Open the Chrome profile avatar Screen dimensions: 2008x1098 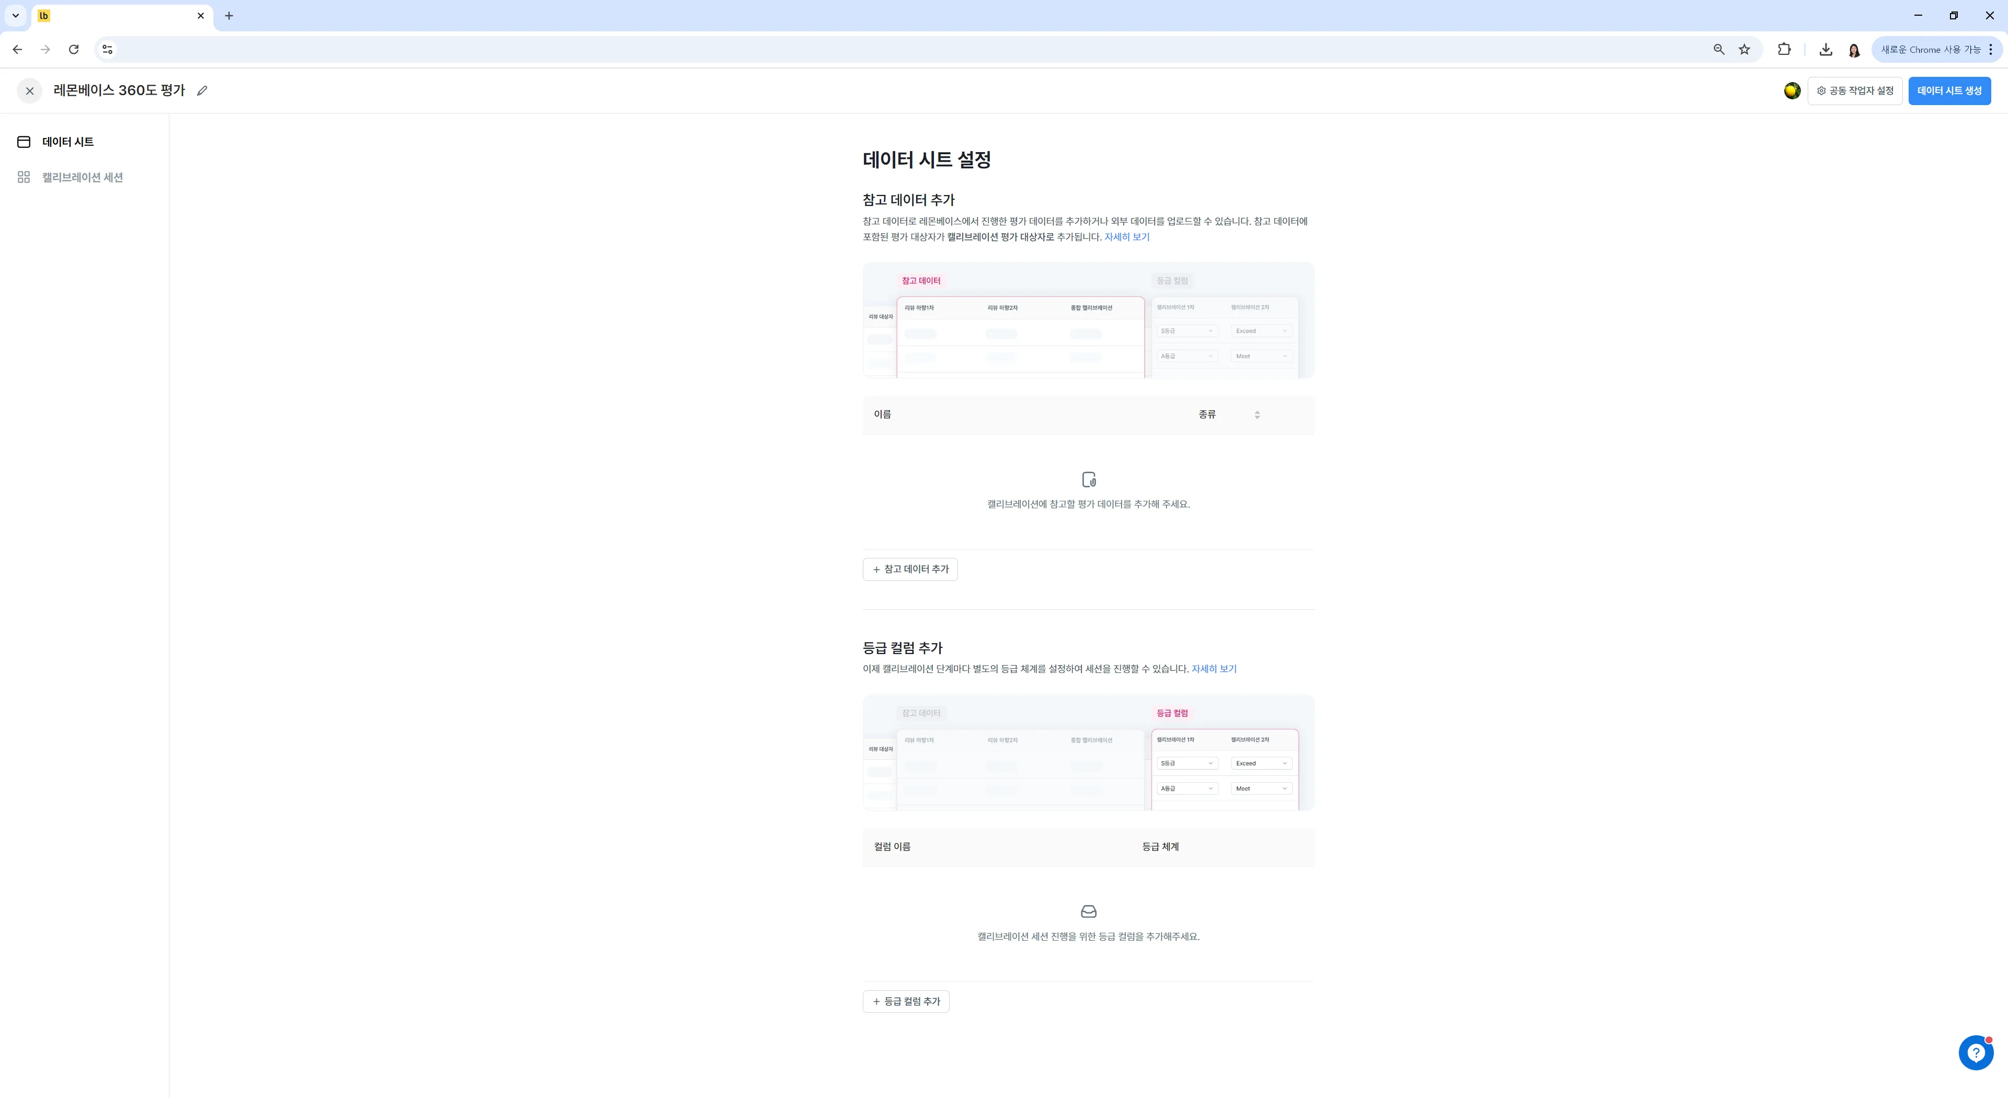[1854, 50]
